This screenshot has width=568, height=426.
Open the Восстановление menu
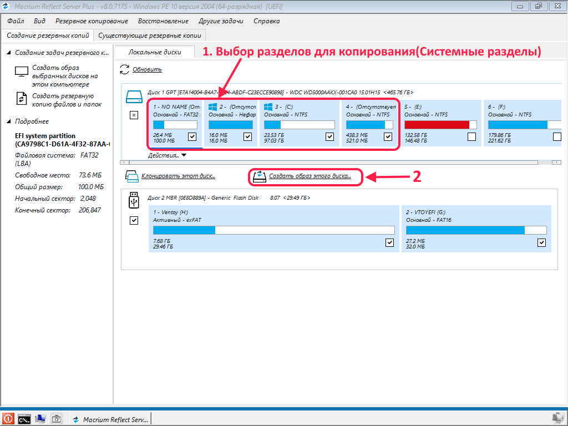163,21
